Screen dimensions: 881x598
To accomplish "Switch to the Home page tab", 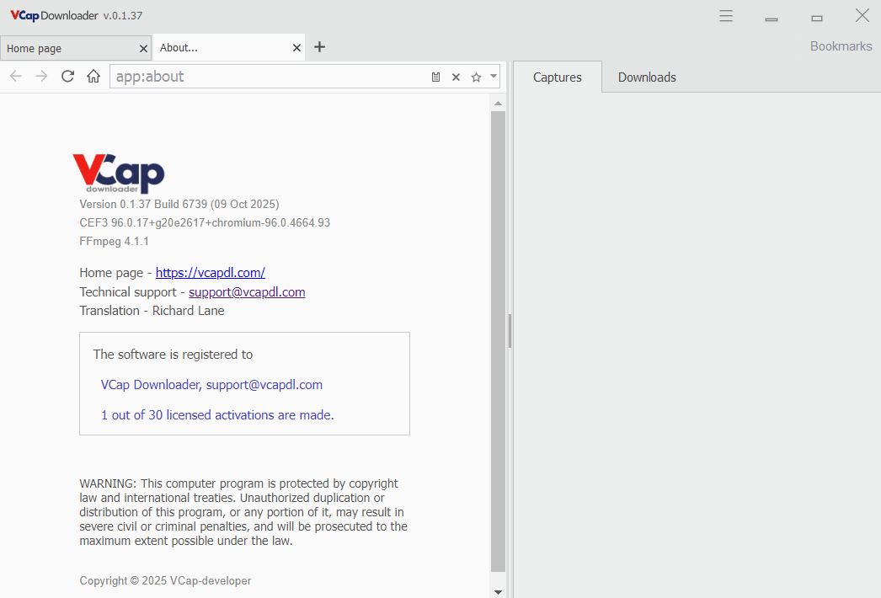I will point(76,48).
